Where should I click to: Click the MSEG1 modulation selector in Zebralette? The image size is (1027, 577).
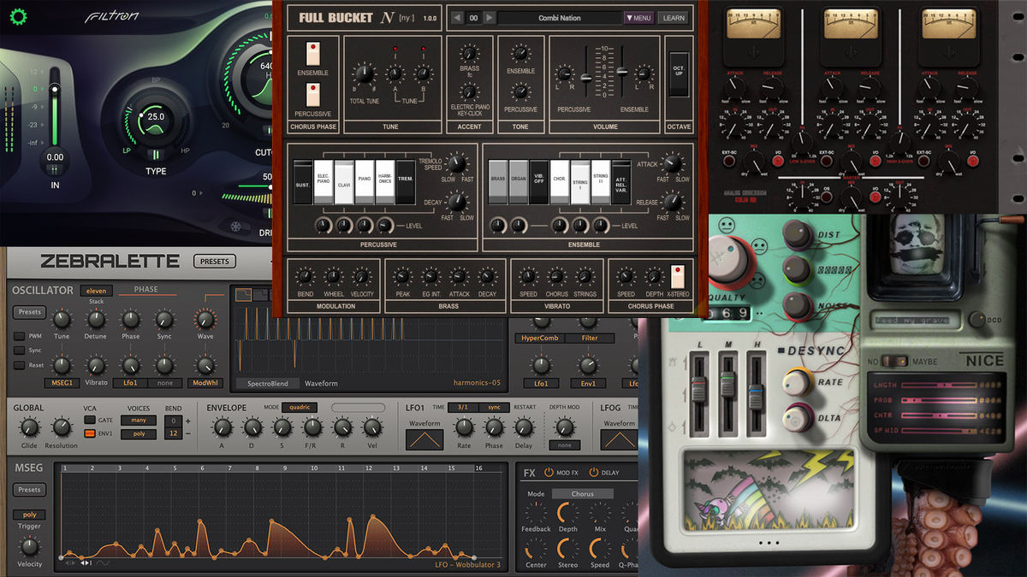[x=61, y=383]
